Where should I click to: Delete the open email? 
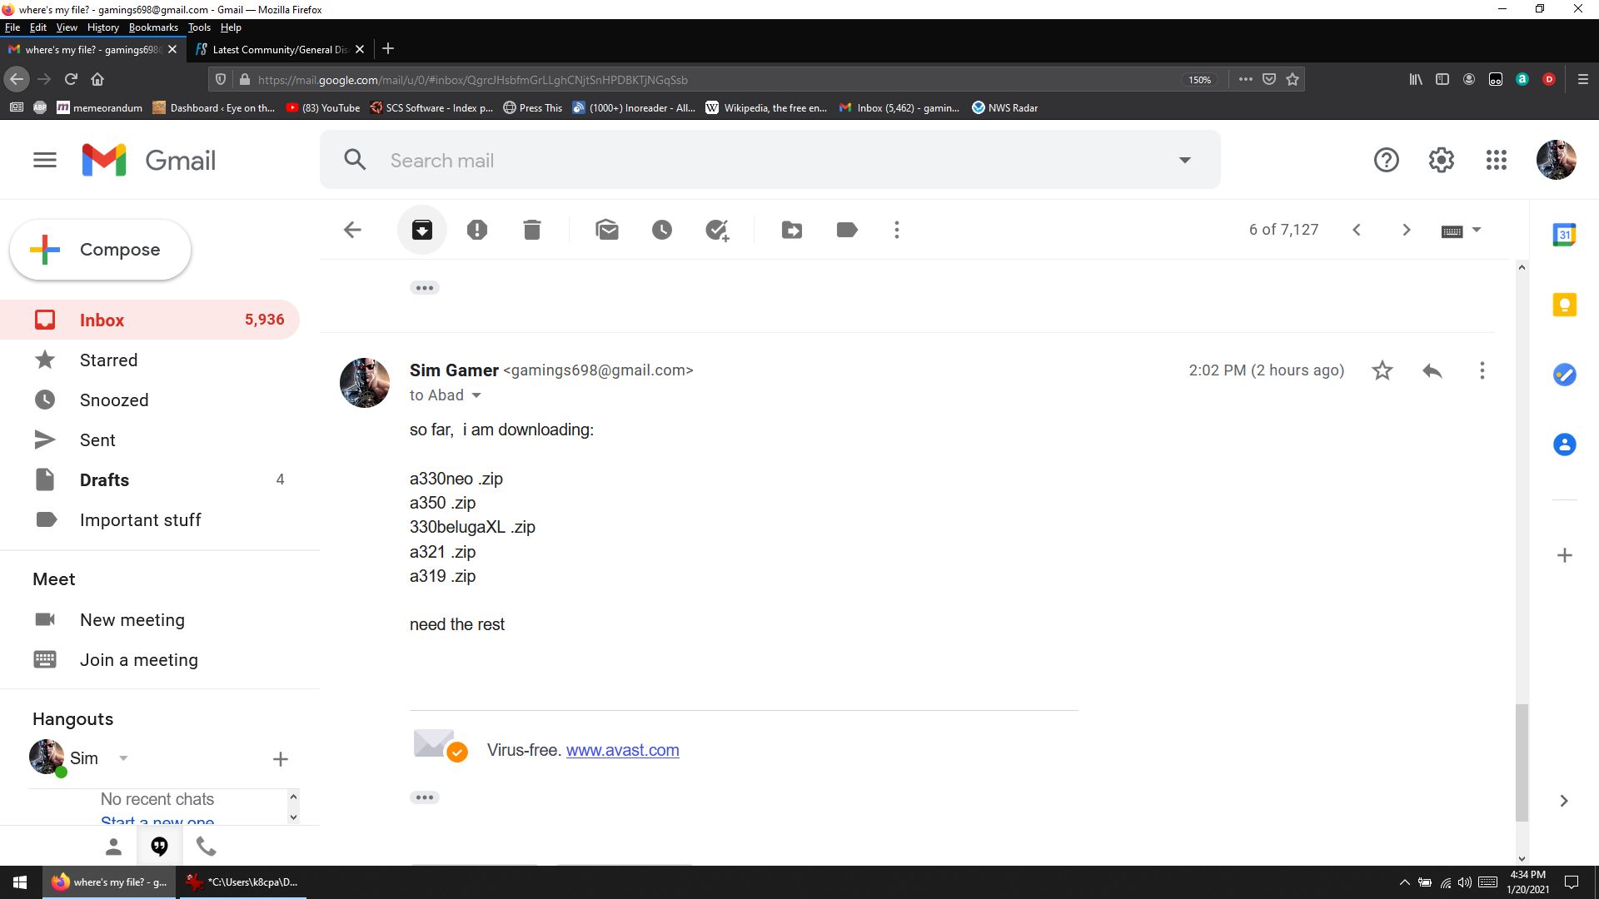532,230
